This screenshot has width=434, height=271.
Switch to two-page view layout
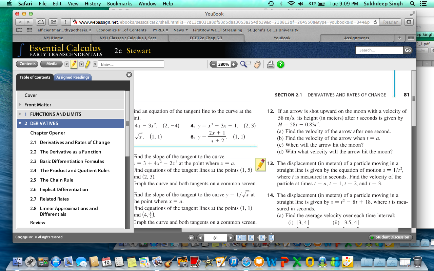point(241,238)
